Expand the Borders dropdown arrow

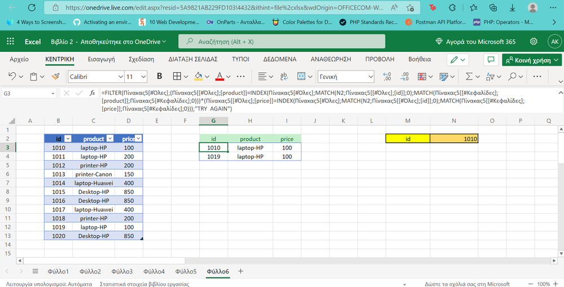(x=186, y=77)
